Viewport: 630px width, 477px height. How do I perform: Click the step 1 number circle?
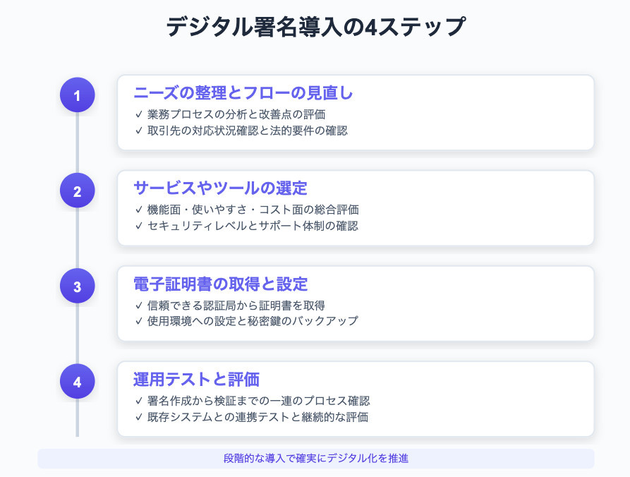(x=77, y=95)
